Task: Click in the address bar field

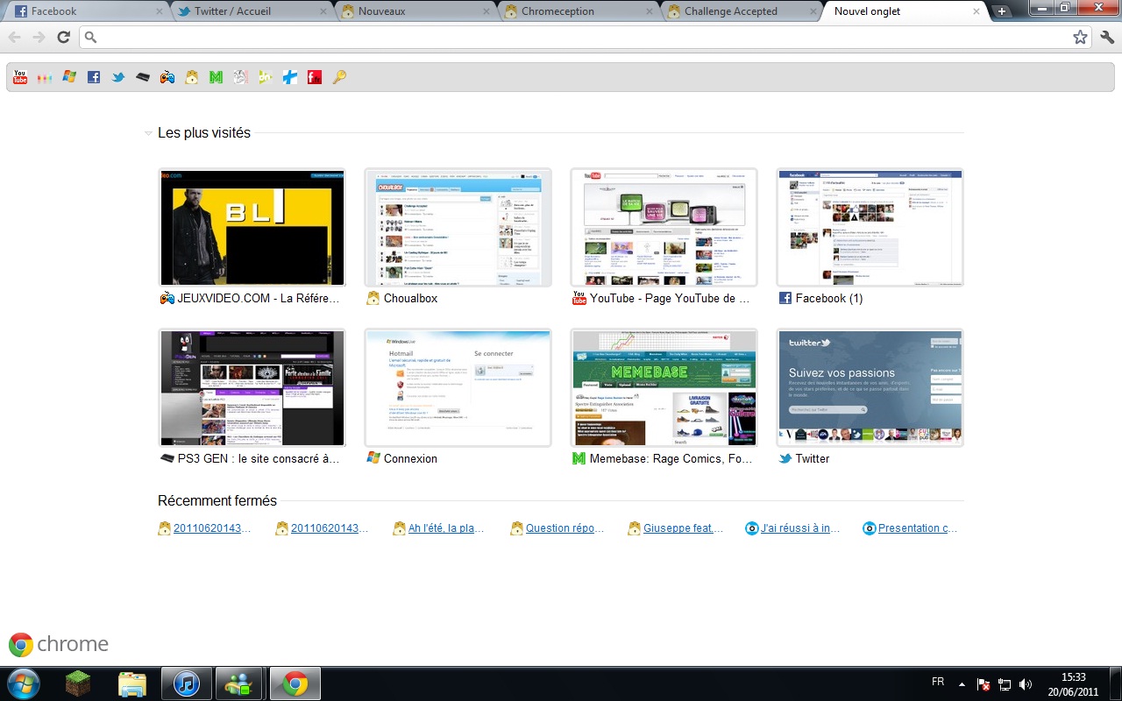Action: (x=579, y=37)
